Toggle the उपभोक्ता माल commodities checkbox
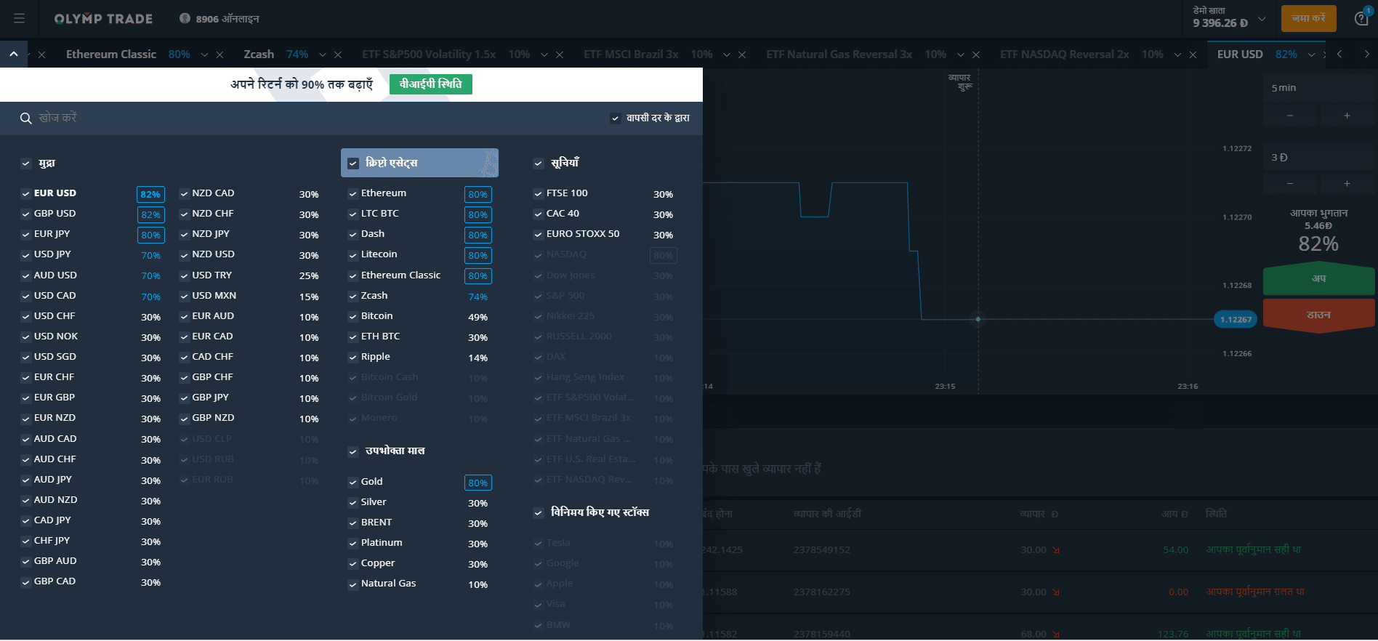This screenshot has height=641, width=1378. click(x=353, y=451)
